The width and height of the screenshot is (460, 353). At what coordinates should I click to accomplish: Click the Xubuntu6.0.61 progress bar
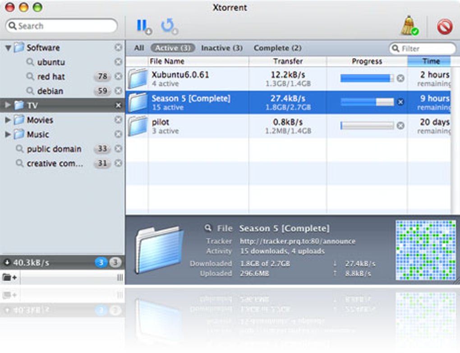point(367,78)
